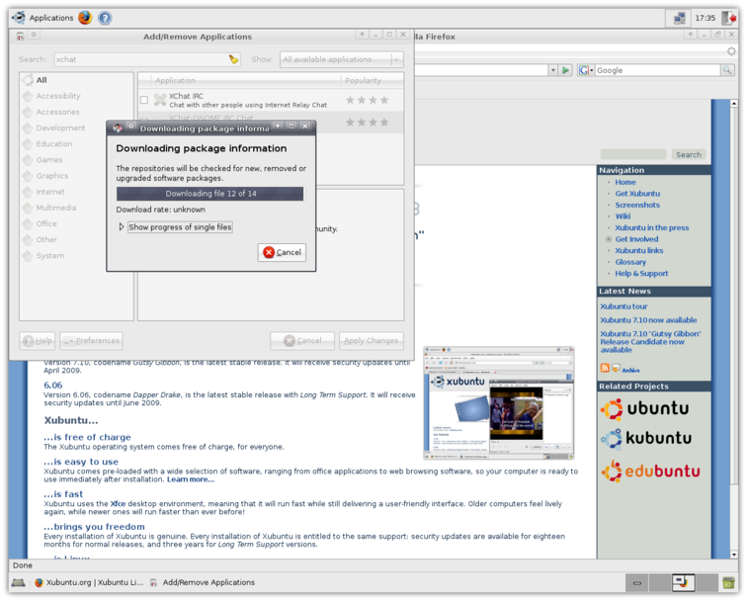Click the green Go arrow in Firefox
Image resolution: width=747 pixels, height=601 pixels.
pos(565,70)
